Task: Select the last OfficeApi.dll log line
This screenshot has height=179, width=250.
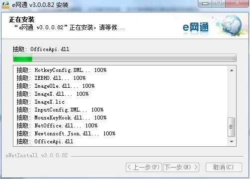Action: [x=45, y=141]
